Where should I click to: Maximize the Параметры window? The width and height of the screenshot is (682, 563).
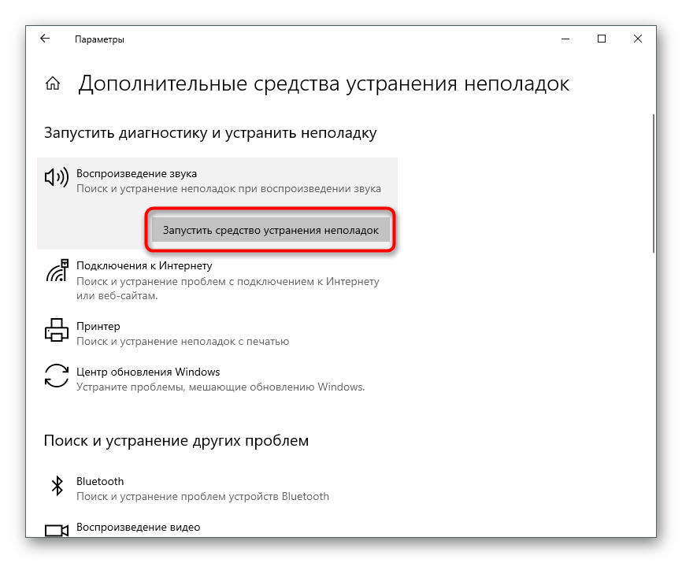click(x=602, y=39)
